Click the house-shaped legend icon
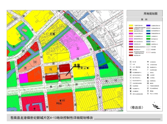This screenshot has width=167, height=124. (x=131, y=88)
